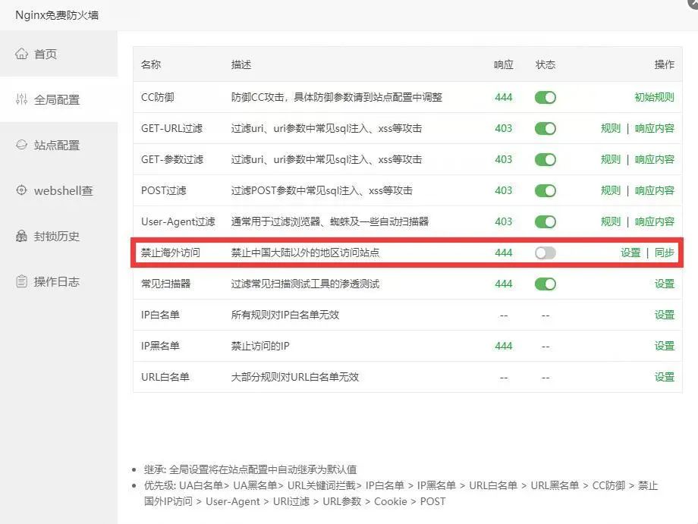The width and height of the screenshot is (698, 524).
Task: Click the IP黑名单 name cell
Action: 160,346
